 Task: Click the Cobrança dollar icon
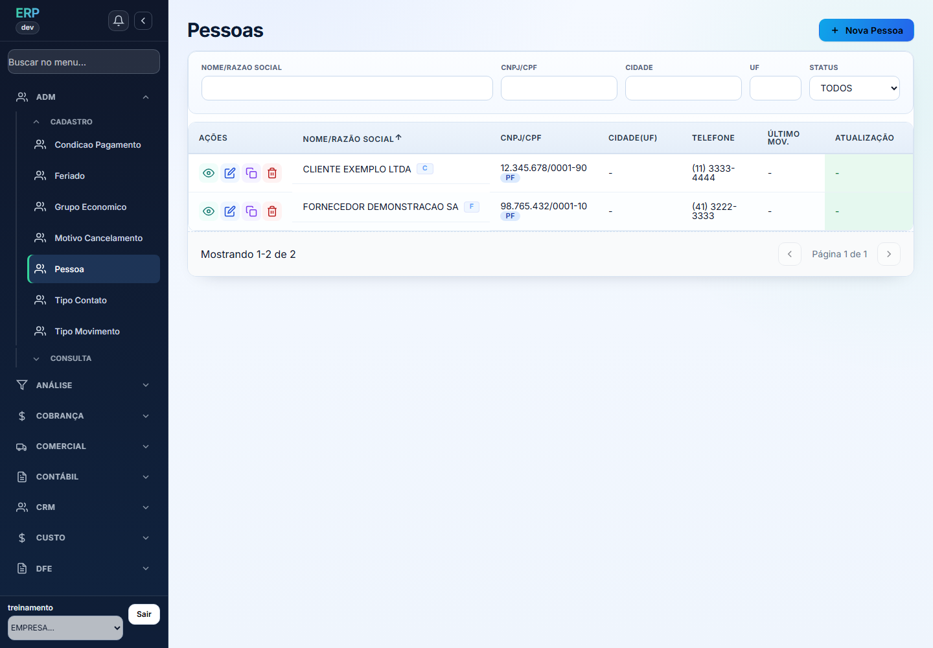22,416
